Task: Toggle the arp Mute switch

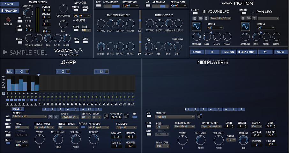Action: tap(8, 143)
